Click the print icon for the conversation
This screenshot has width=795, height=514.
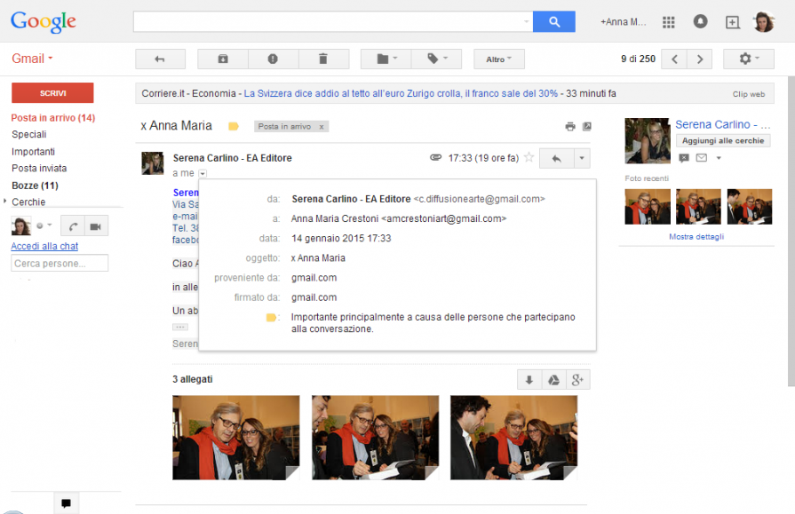570,127
